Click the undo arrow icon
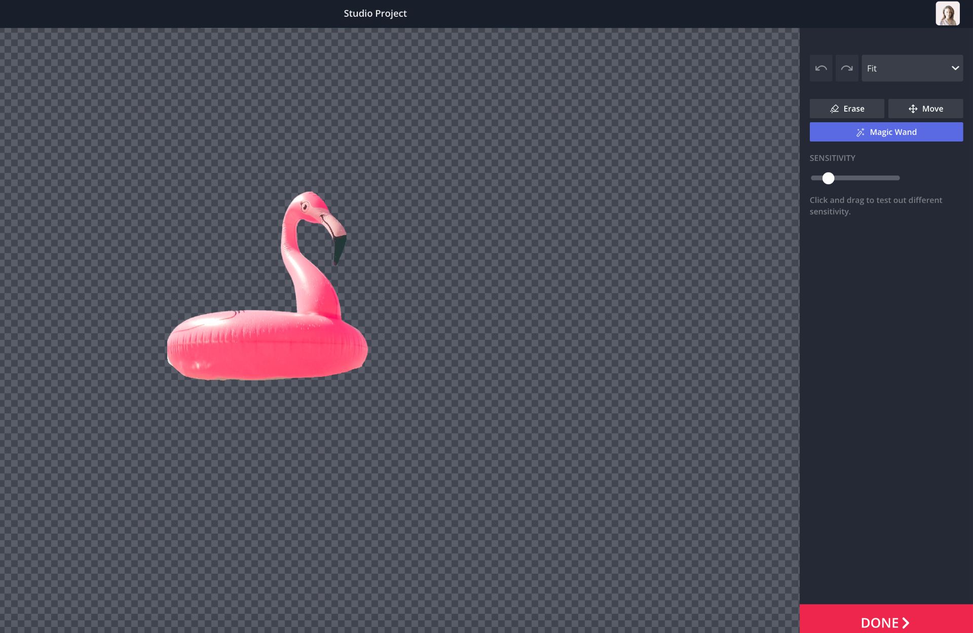973x633 pixels. coord(821,68)
